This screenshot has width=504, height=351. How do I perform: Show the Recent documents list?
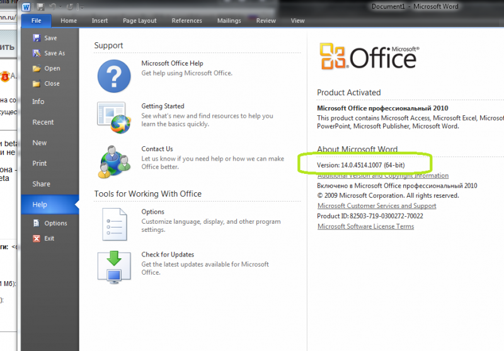coord(43,122)
